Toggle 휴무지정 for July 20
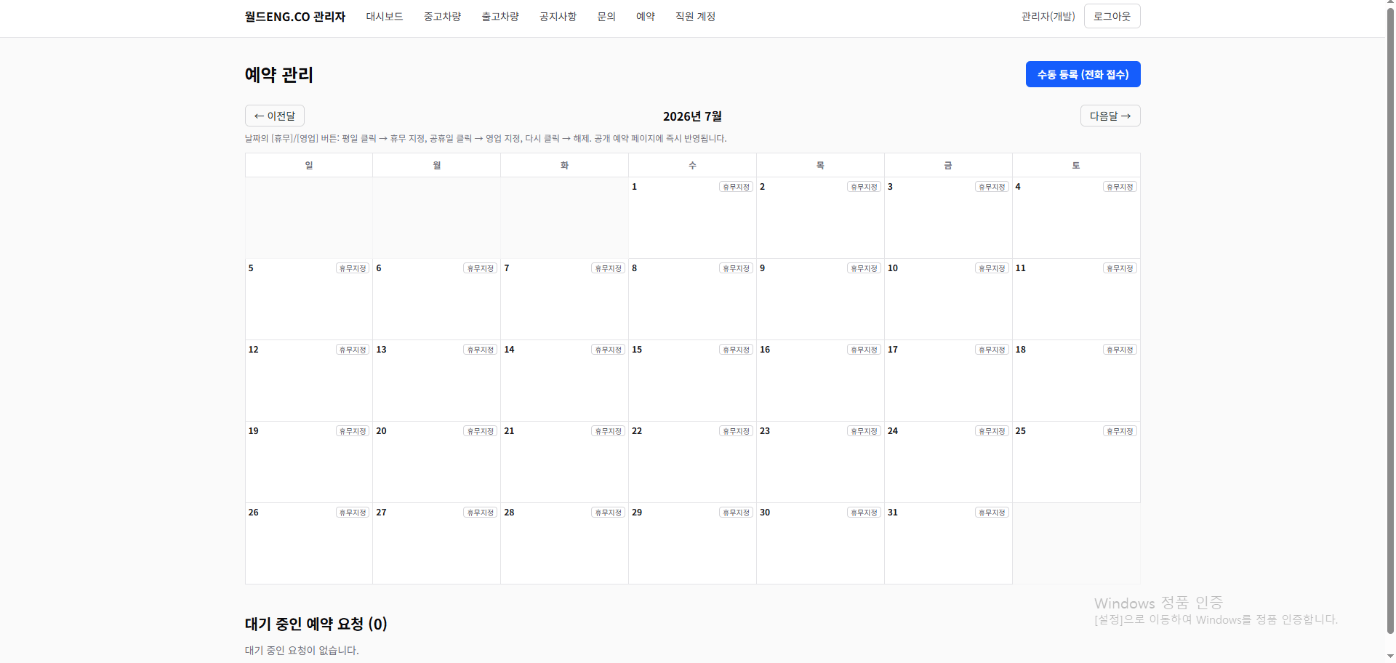Image resolution: width=1396 pixels, height=663 pixels. (x=480, y=431)
